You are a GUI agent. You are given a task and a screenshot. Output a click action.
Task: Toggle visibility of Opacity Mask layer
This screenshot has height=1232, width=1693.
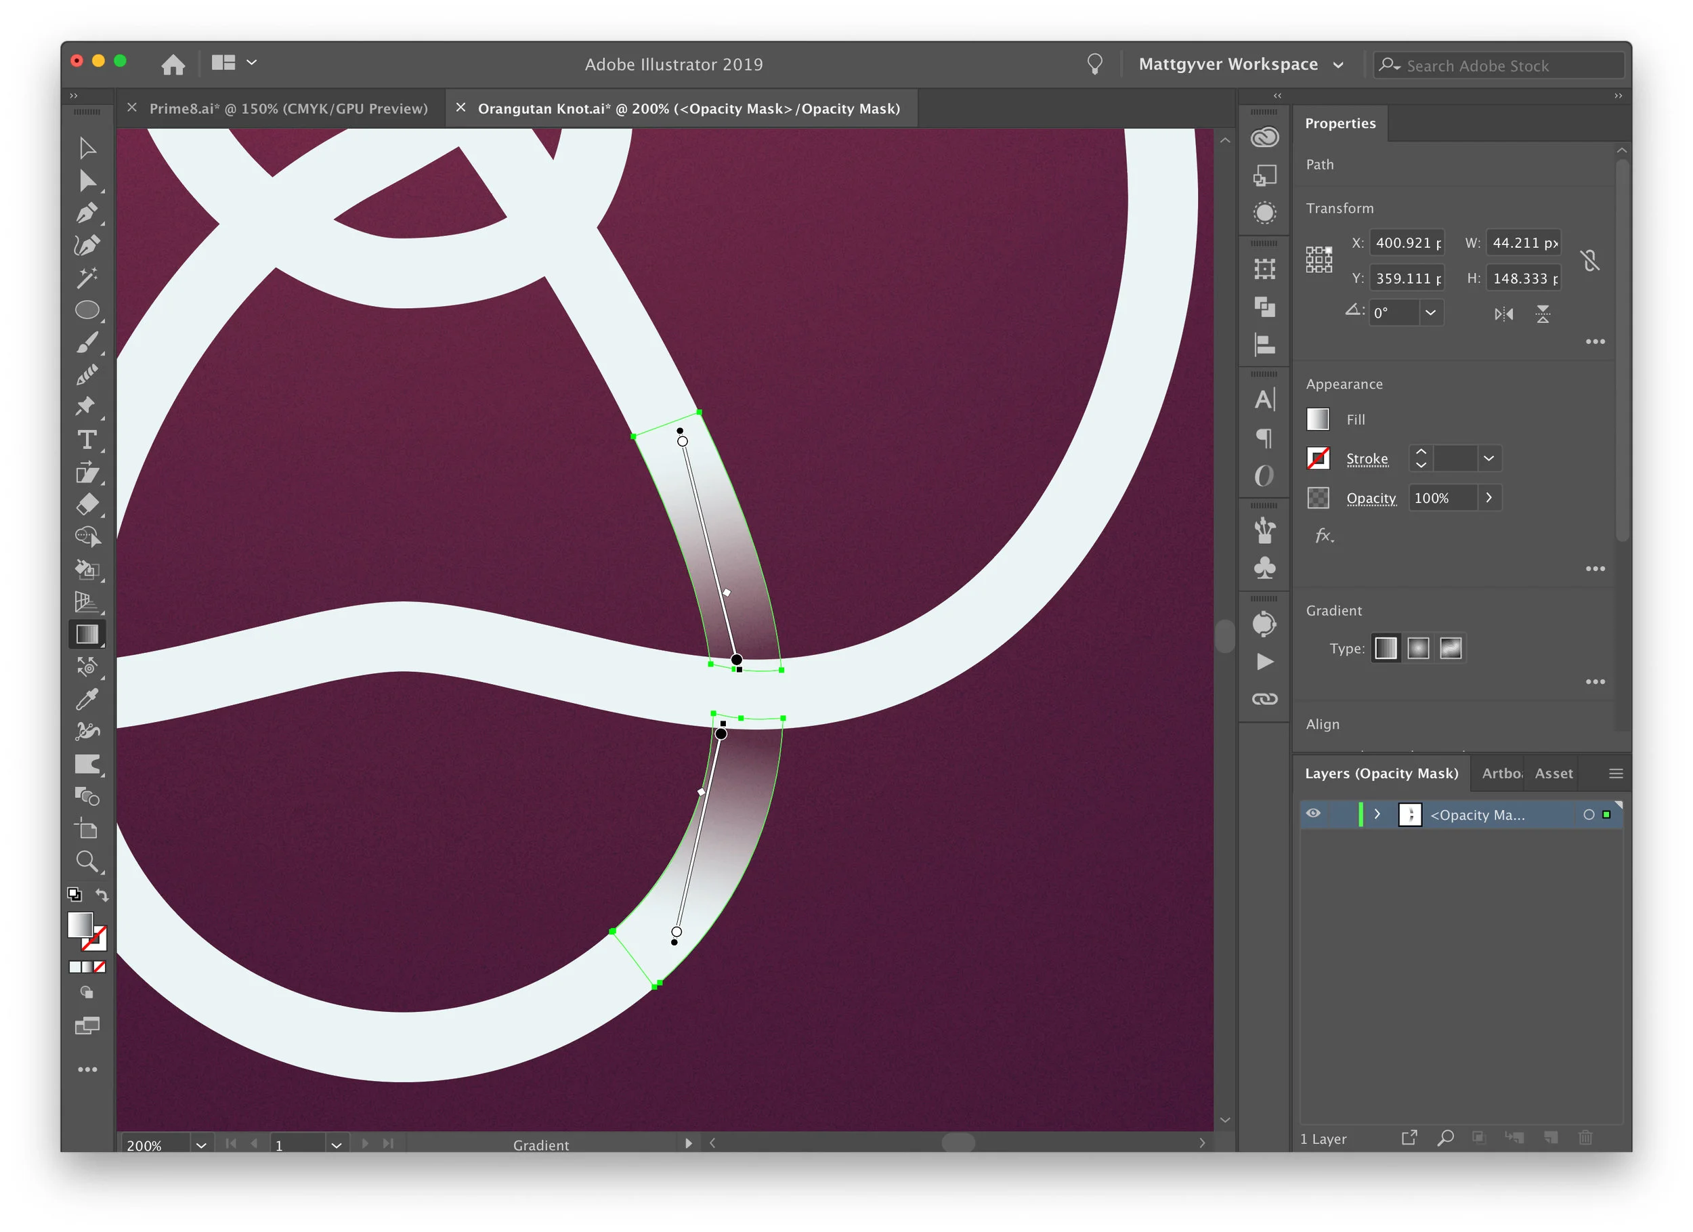(x=1313, y=814)
